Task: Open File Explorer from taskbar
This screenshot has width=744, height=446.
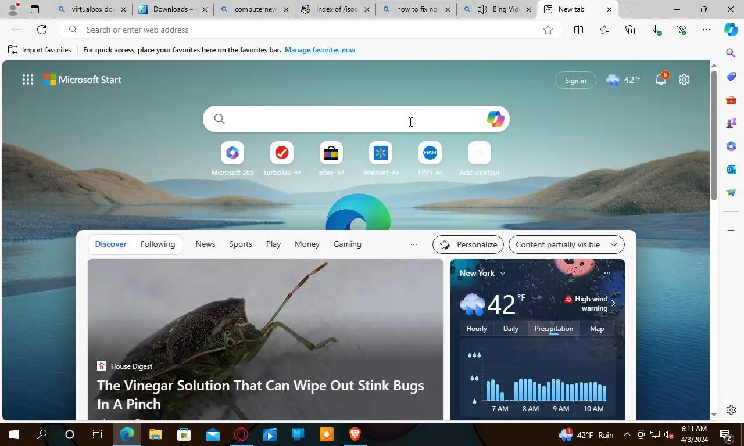Action: tap(155, 434)
